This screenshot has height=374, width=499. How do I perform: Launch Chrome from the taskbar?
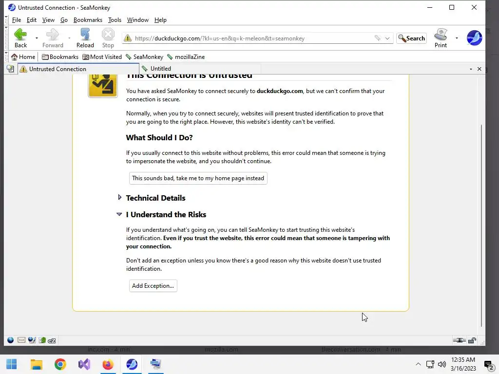(60, 364)
